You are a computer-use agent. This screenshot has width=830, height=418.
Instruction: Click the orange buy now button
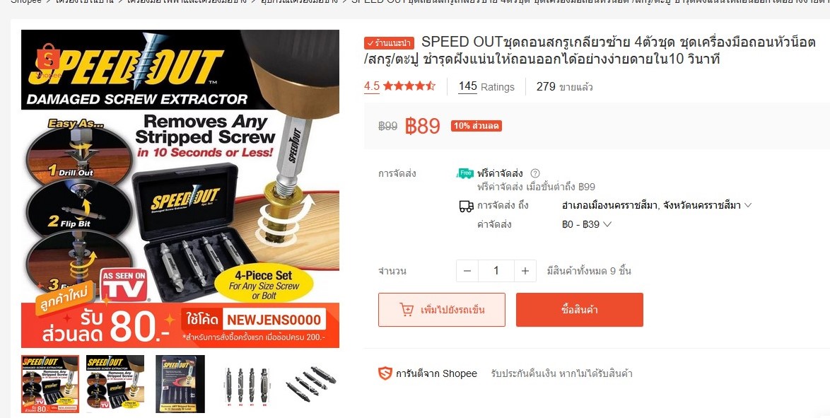[580, 310]
